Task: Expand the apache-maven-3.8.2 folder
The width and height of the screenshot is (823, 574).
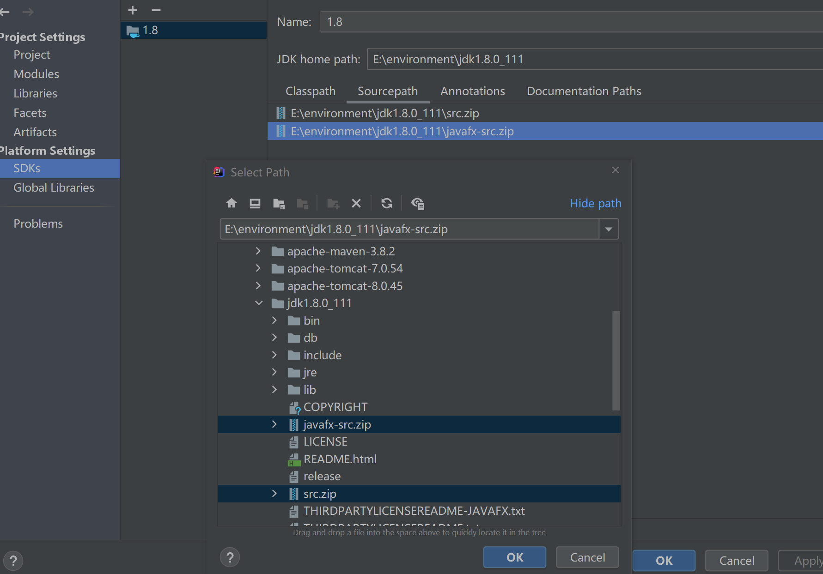Action: (258, 251)
